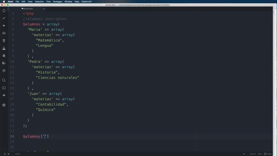Image resolution: width=277 pixels, height=156 pixels.
Task: Click the plus icon in the status bar
Action: pyautogui.click(x=5, y=154)
